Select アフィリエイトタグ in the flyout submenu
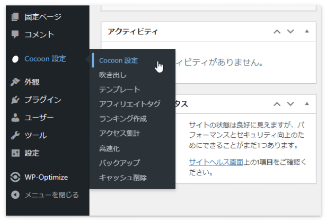The height and width of the screenshot is (222, 327). [130, 104]
